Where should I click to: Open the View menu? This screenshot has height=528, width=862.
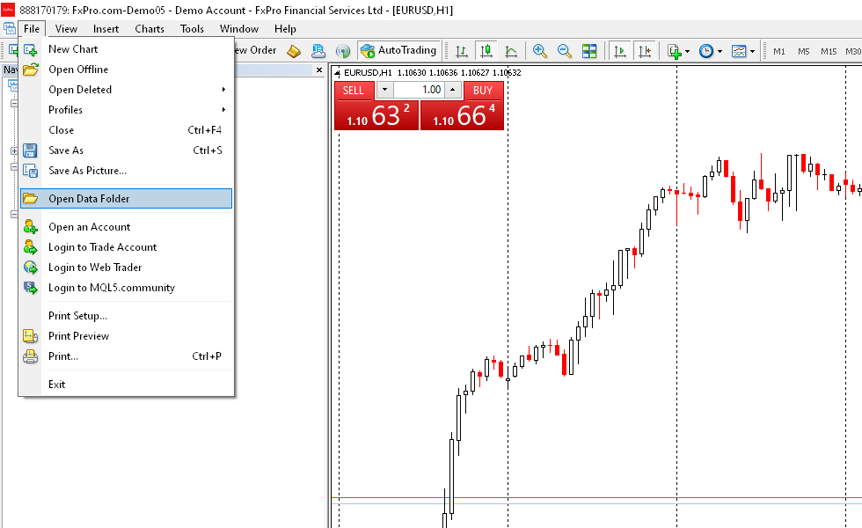point(66,29)
